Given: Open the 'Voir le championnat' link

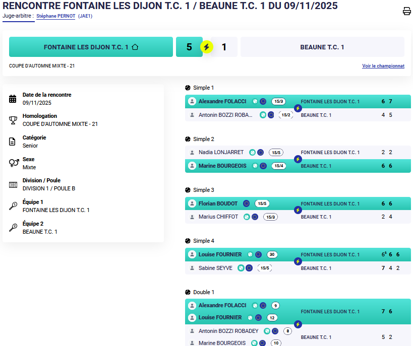Looking at the screenshot, I should [x=383, y=66].
